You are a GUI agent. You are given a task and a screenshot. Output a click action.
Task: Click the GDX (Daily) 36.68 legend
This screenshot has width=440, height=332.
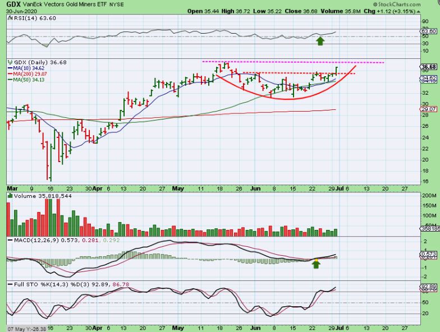pos(40,62)
